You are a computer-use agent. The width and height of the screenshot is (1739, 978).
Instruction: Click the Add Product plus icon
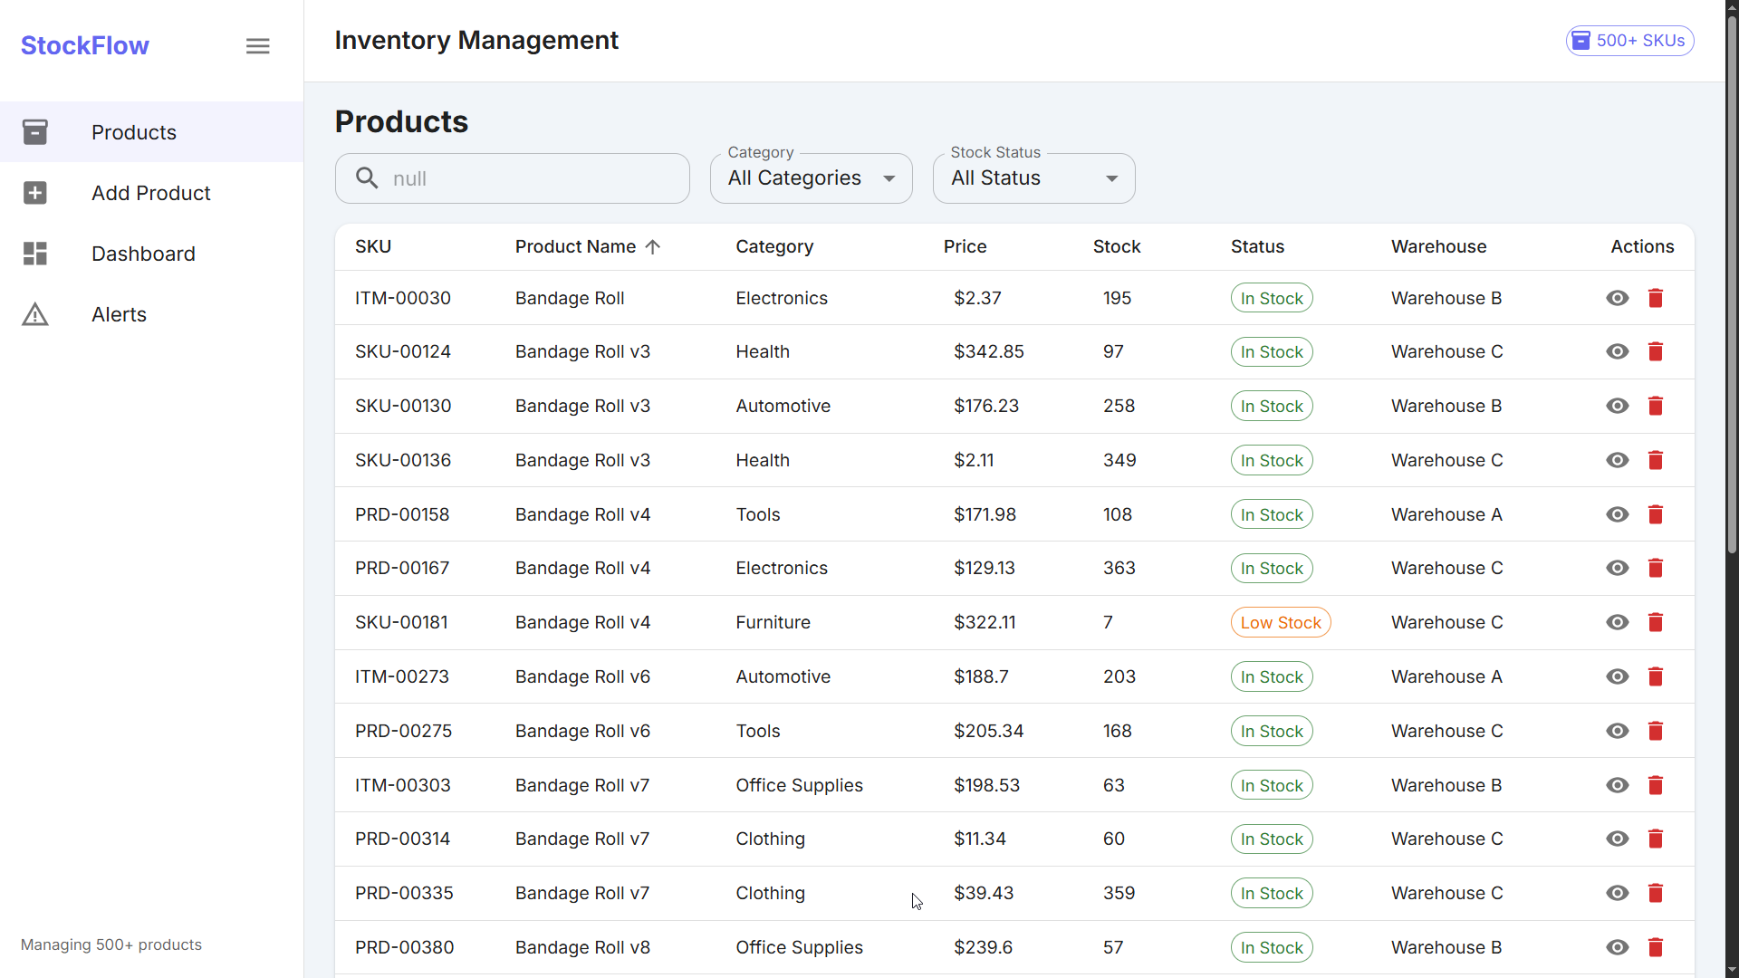35,193
